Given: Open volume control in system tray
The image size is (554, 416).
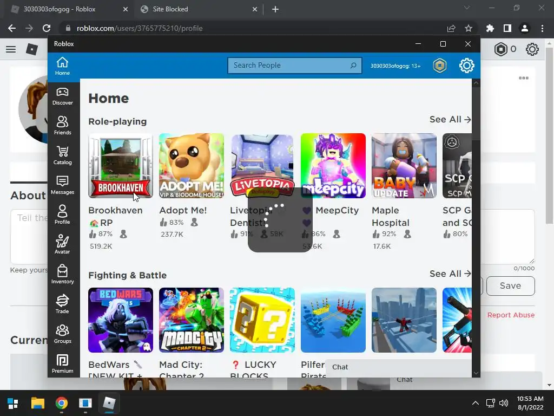Looking at the screenshot, I should [504, 403].
